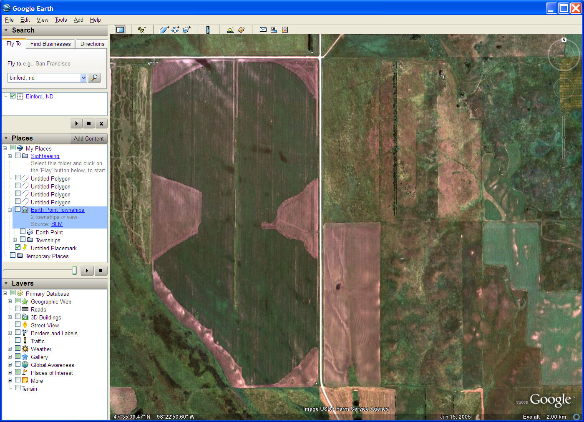The height and width of the screenshot is (422, 584).
Task: Open the View menu
Action: pos(43,20)
